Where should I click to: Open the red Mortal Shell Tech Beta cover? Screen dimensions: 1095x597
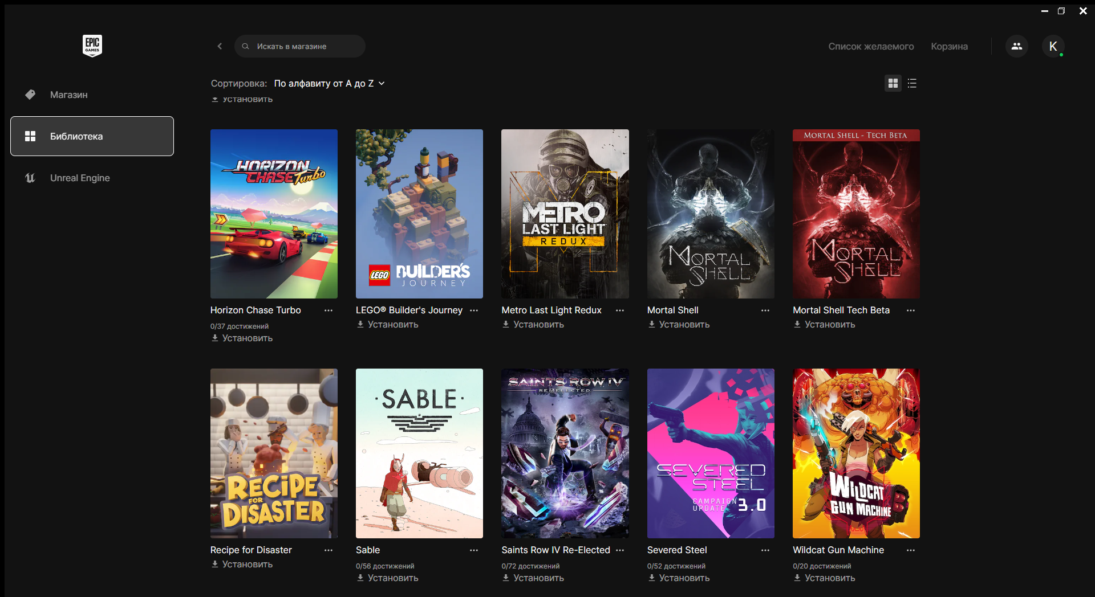[x=856, y=214]
